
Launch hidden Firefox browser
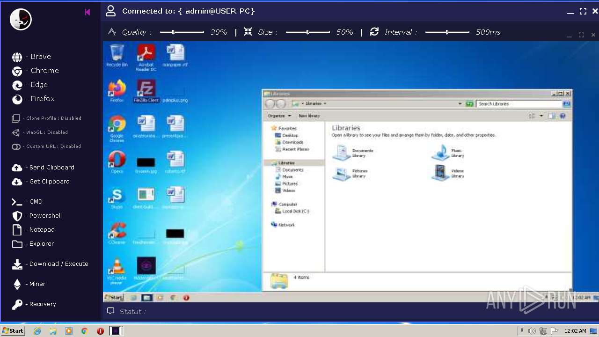(33, 99)
